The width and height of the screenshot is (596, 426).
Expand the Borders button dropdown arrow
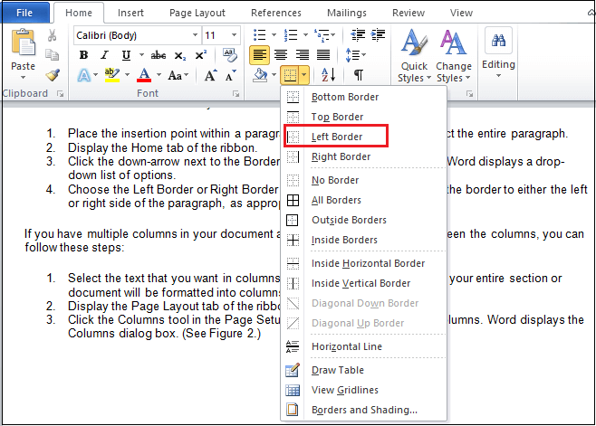click(x=304, y=75)
